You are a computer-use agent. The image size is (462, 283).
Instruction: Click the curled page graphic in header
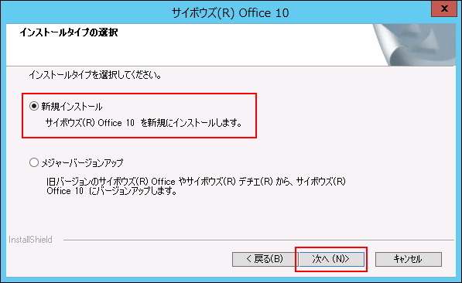pos(414,45)
